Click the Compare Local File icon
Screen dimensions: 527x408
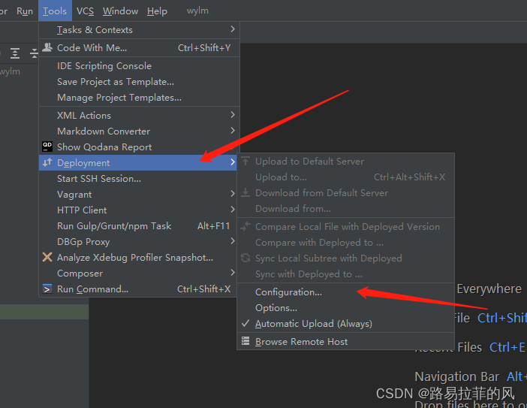(x=245, y=226)
